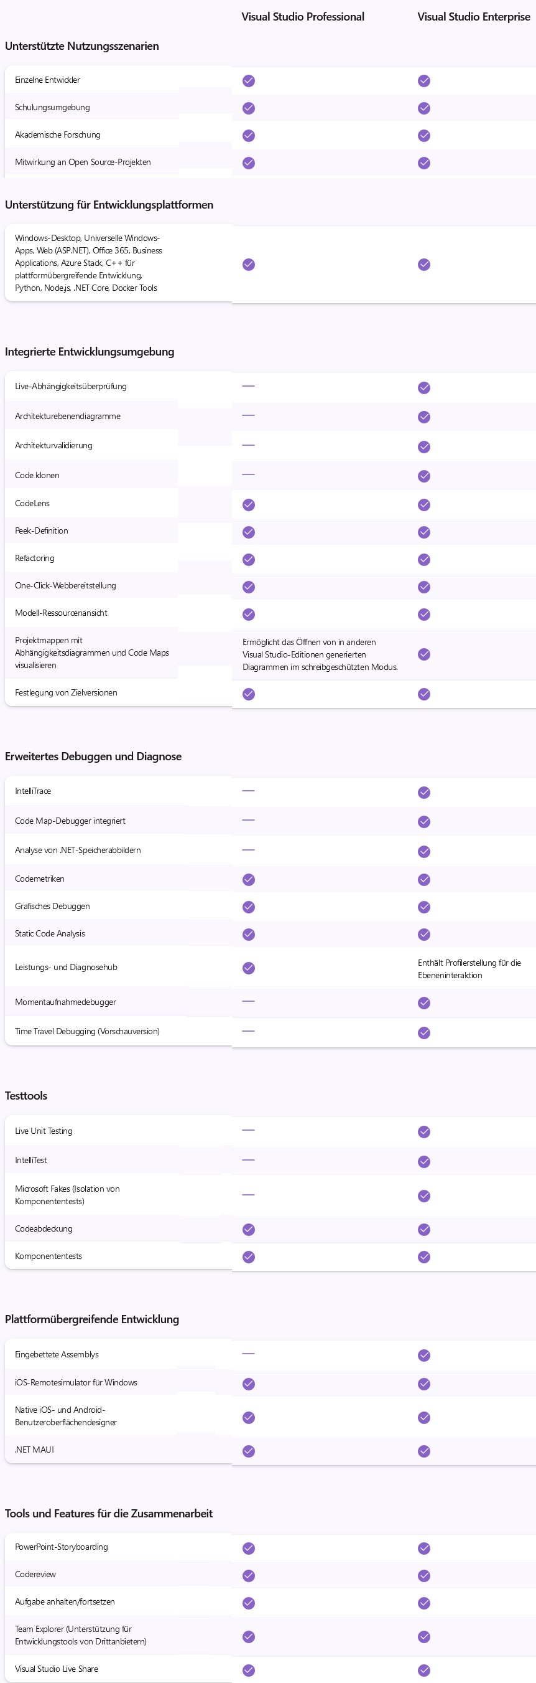Click Professional dash for Code klonen row
Viewport: 536px width, 1683px height.
(248, 475)
